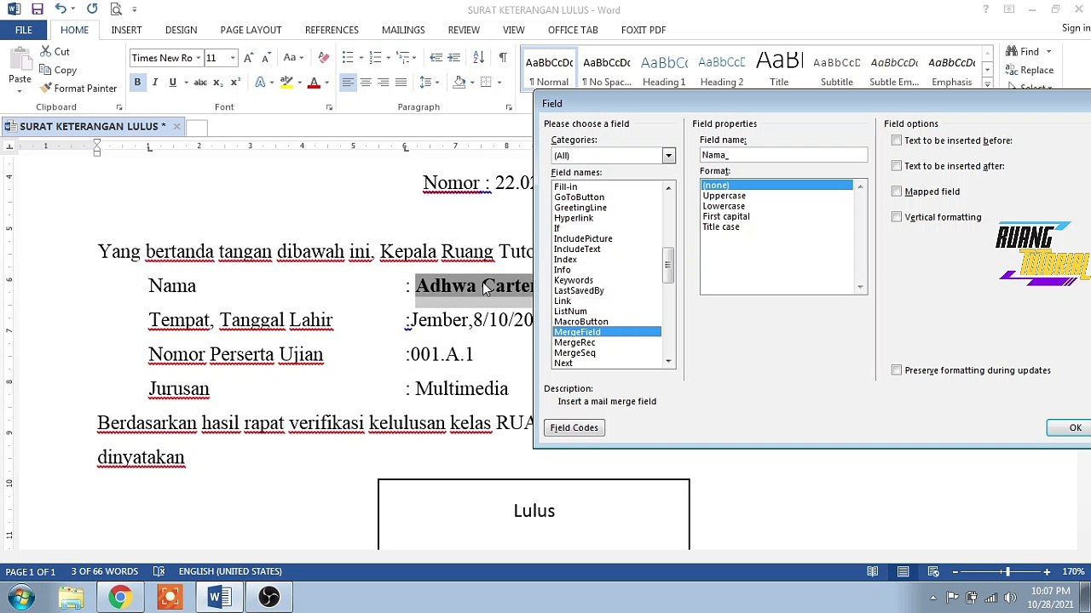Switch to the DESIGN tab
Image resolution: width=1091 pixels, height=613 pixels.
coord(181,30)
